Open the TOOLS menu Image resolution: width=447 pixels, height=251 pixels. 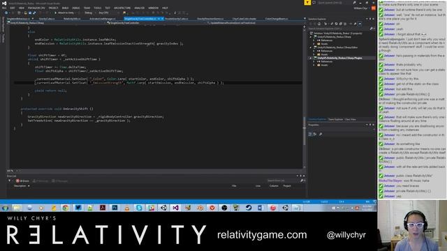98,8
